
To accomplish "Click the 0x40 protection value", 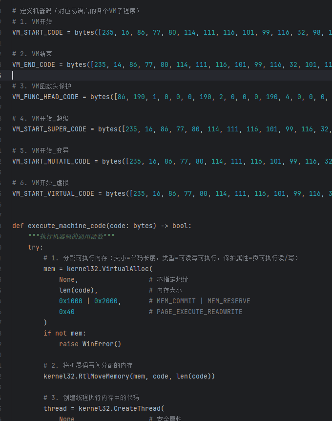I will [67, 312].
